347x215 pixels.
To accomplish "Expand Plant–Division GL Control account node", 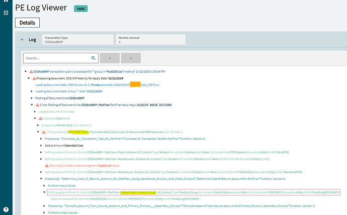I will coord(41,152).
